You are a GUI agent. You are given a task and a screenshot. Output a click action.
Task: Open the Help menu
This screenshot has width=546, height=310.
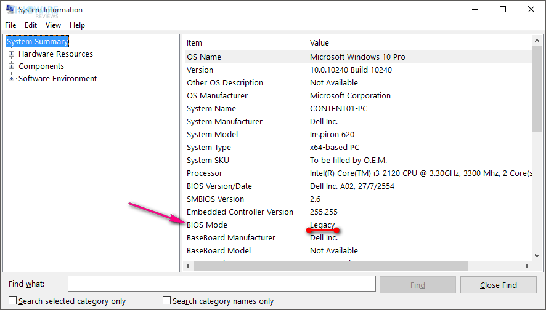[77, 25]
